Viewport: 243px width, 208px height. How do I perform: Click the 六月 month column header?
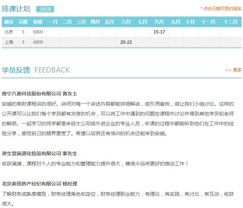coord(126,22)
